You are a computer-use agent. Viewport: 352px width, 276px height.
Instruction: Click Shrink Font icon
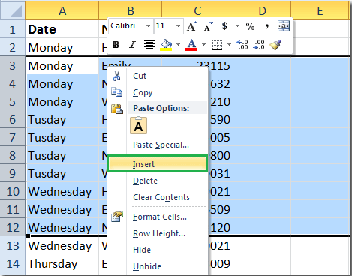pos(209,26)
